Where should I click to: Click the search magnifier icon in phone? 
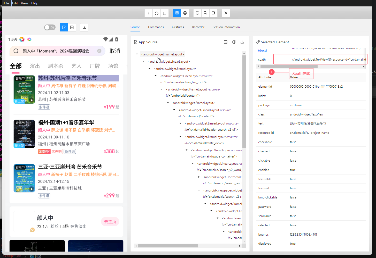(16, 51)
